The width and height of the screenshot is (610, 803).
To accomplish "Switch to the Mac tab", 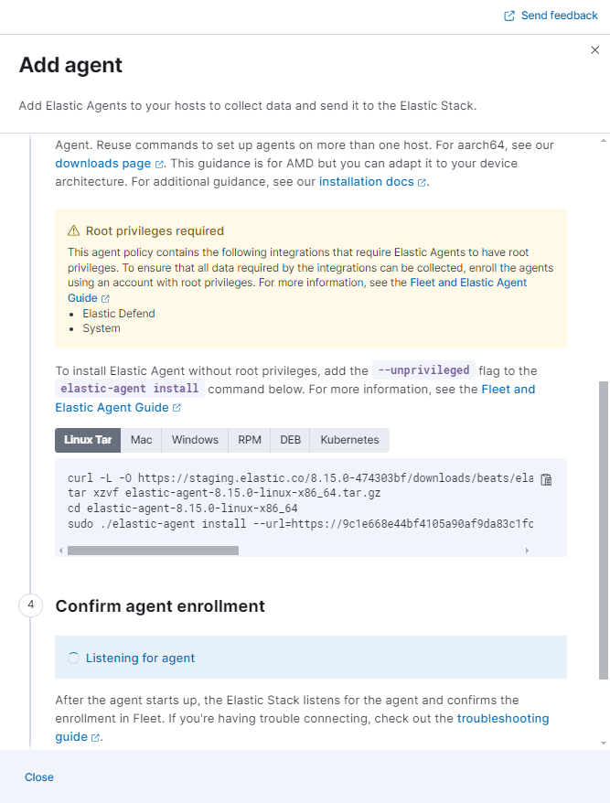I will coord(141,440).
